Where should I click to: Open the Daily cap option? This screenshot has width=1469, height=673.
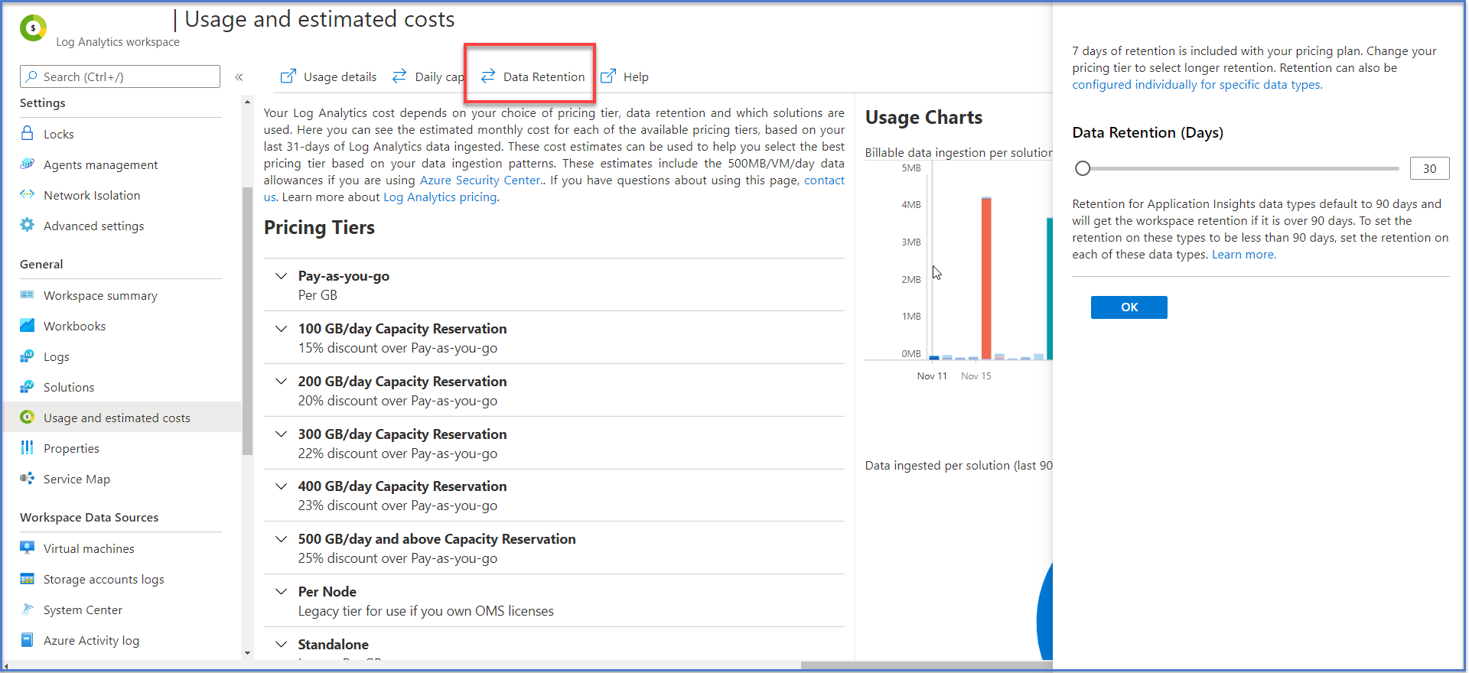click(428, 76)
